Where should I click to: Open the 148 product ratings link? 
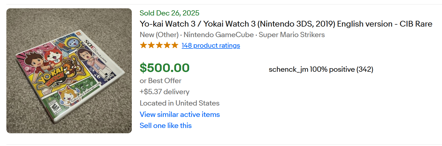[211, 45]
